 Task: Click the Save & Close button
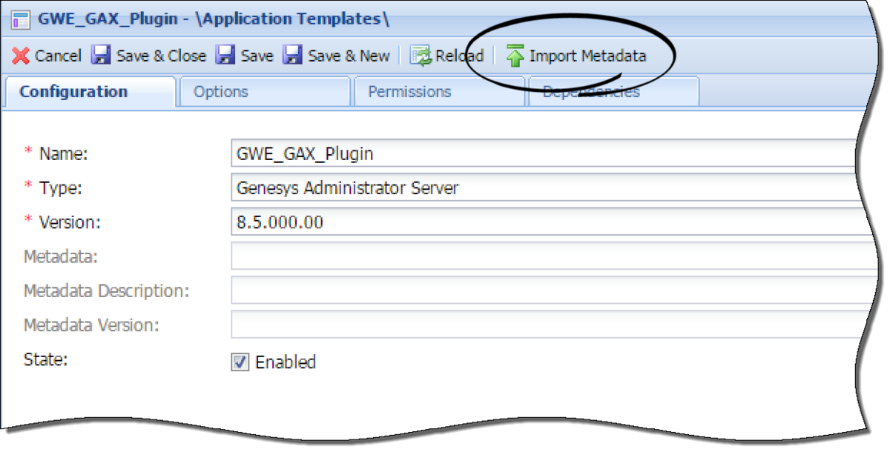[x=148, y=56]
